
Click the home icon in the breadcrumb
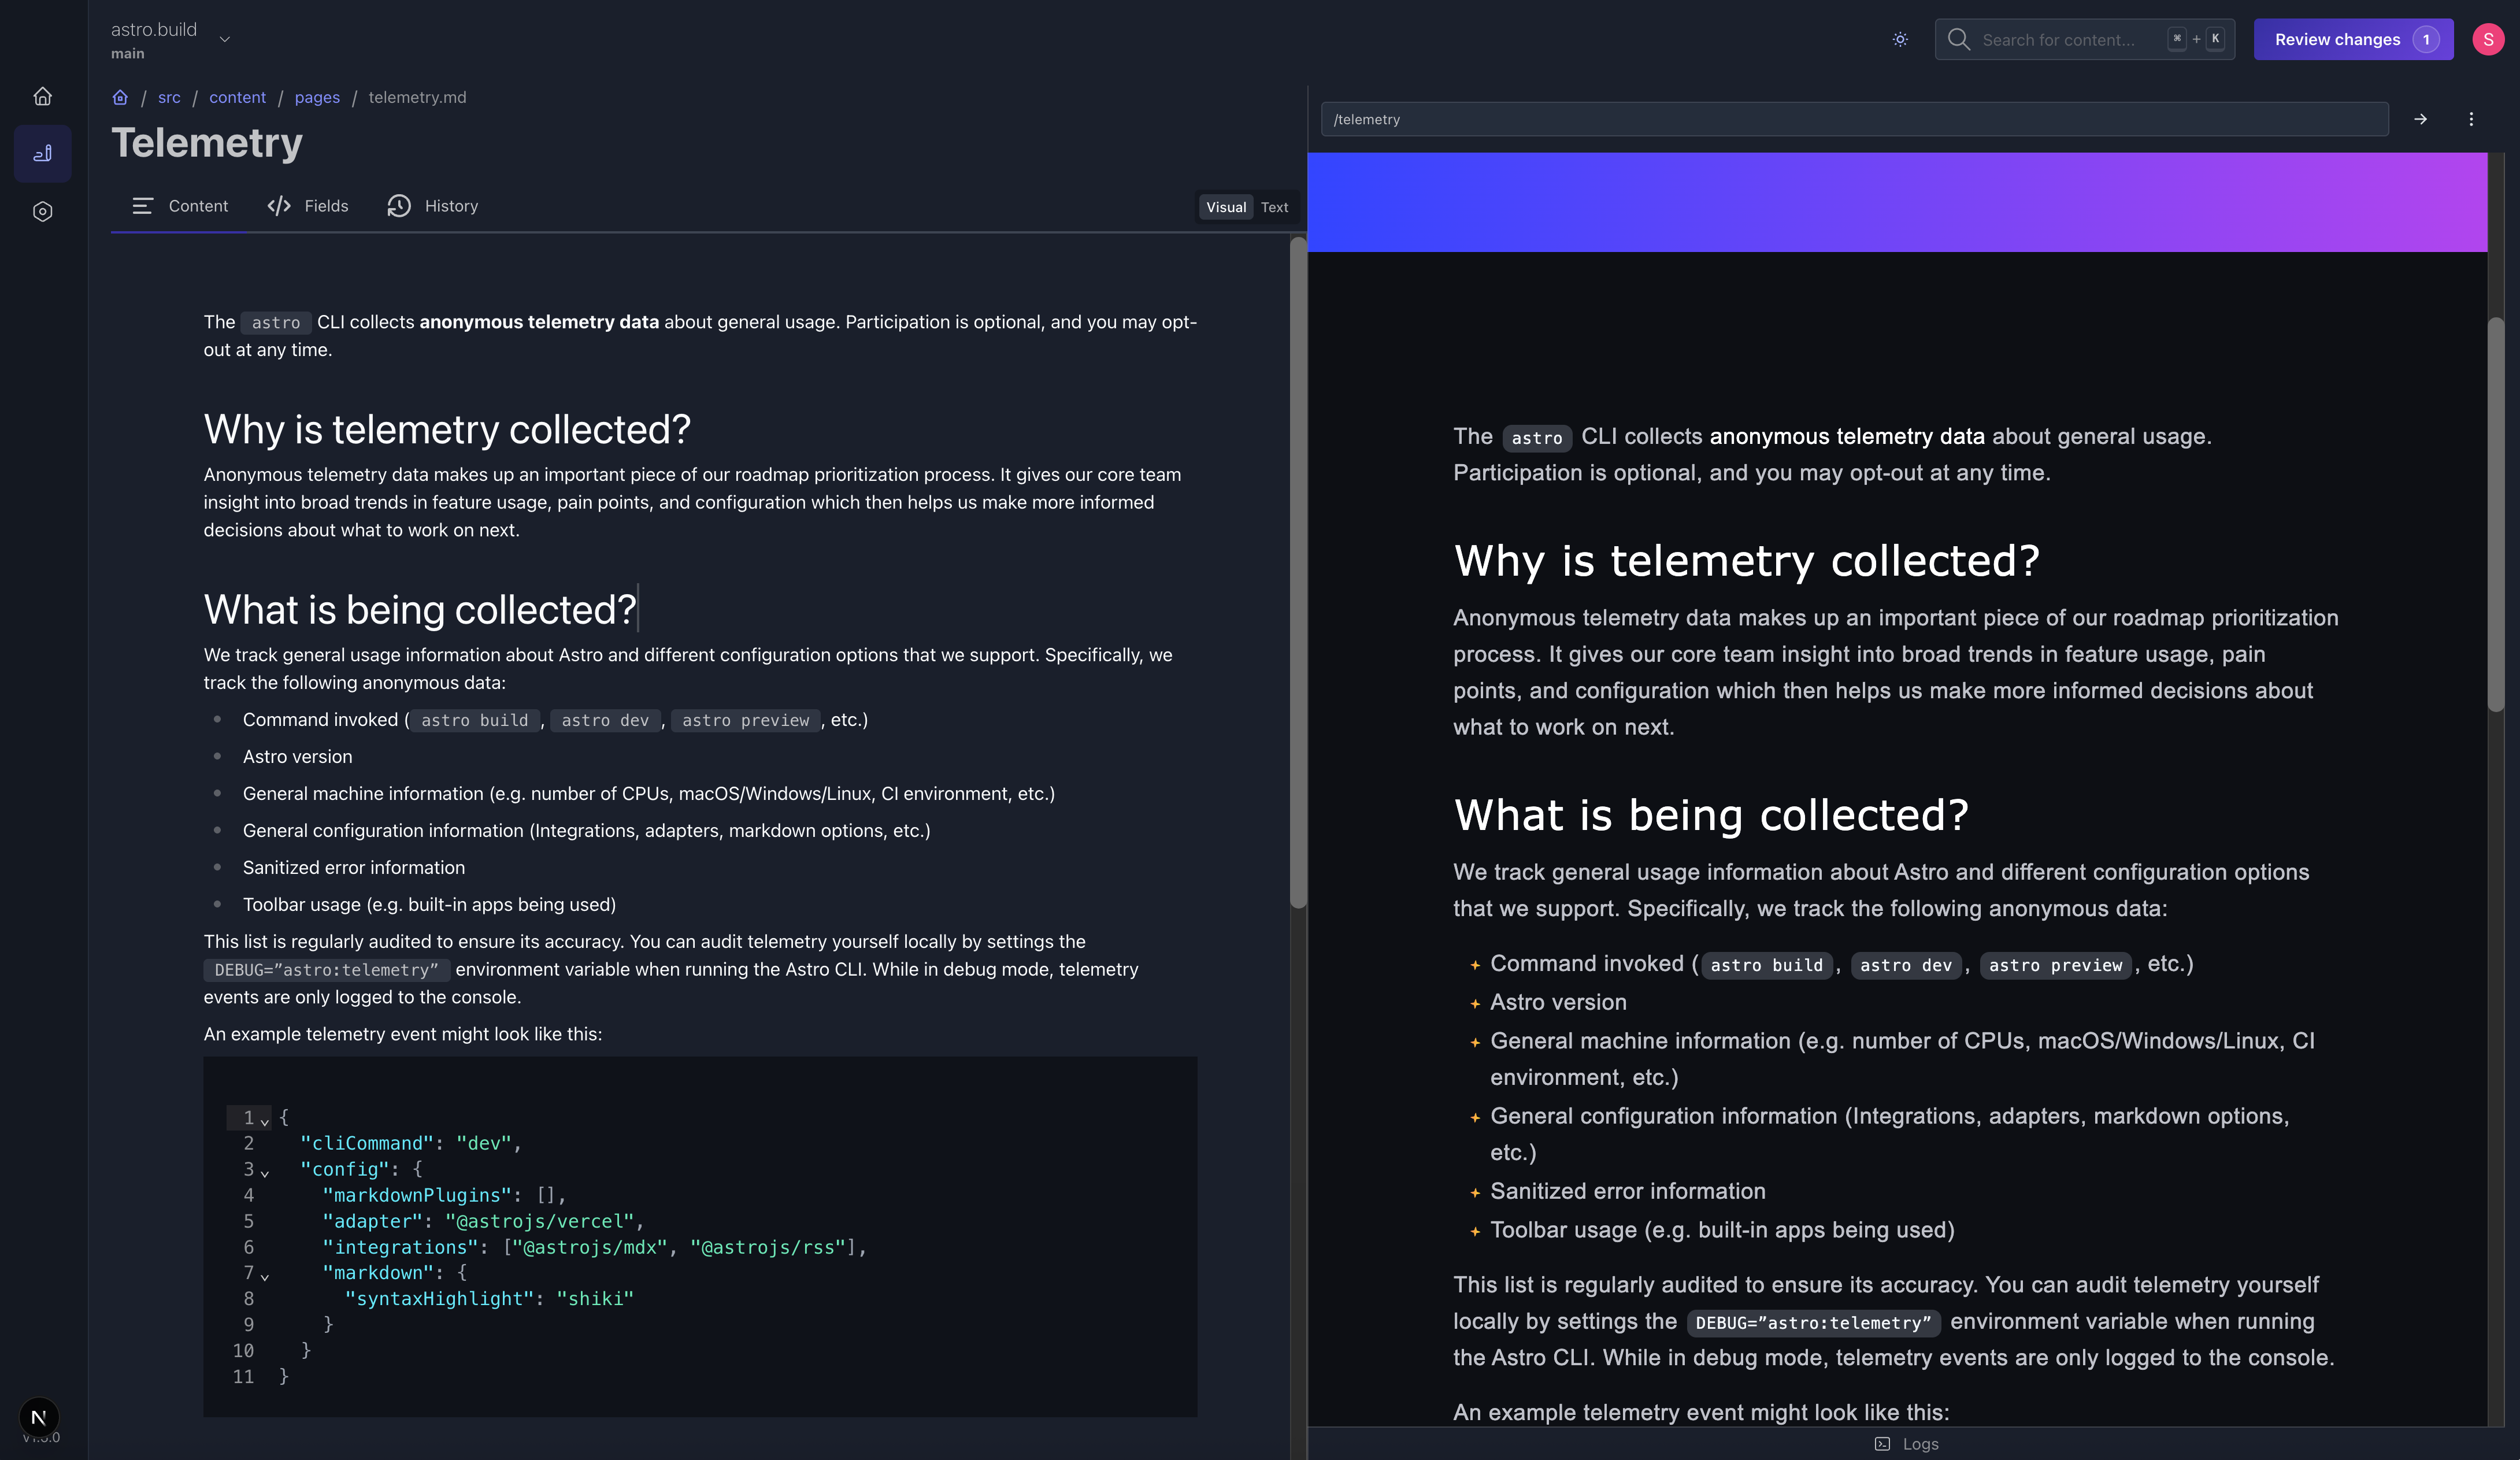click(x=120, y=97)
